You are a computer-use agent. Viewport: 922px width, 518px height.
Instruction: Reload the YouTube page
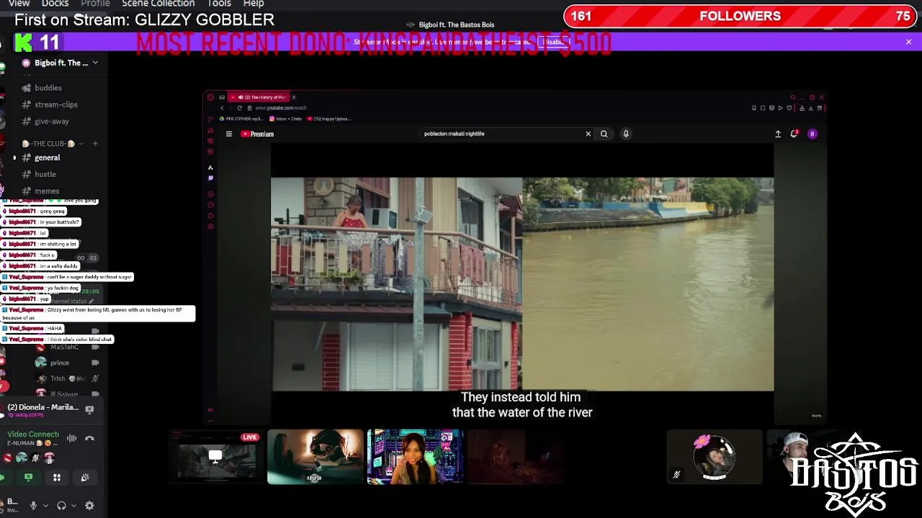coord(239,108)
